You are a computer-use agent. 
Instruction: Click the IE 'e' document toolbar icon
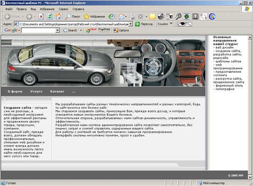[x=170, y=17]
